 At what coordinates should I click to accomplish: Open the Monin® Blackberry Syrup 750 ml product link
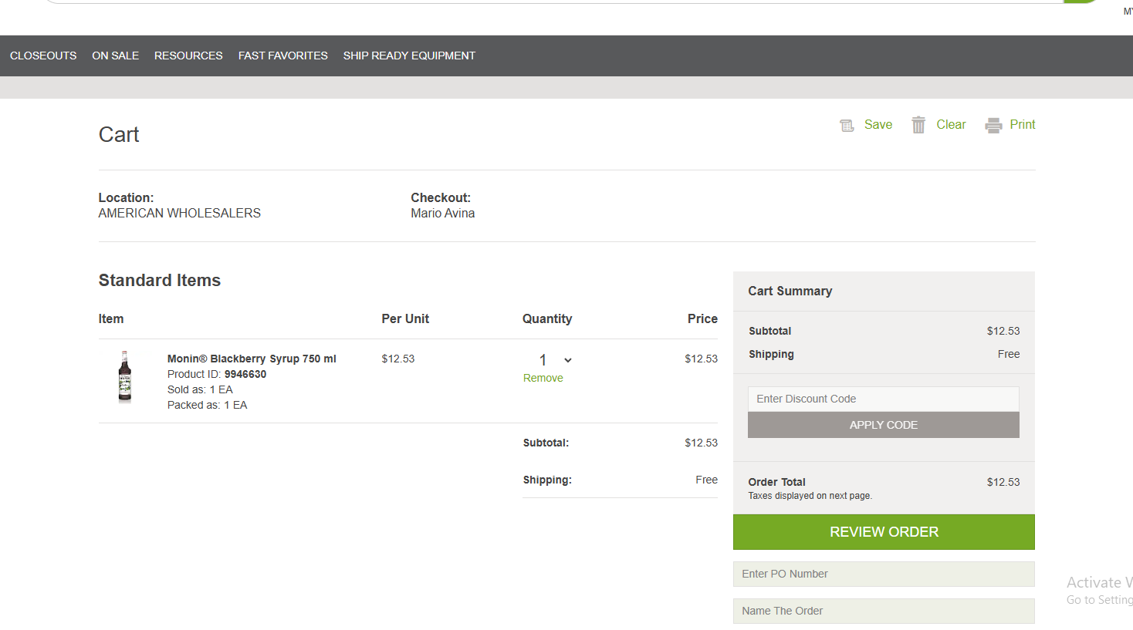252,359
